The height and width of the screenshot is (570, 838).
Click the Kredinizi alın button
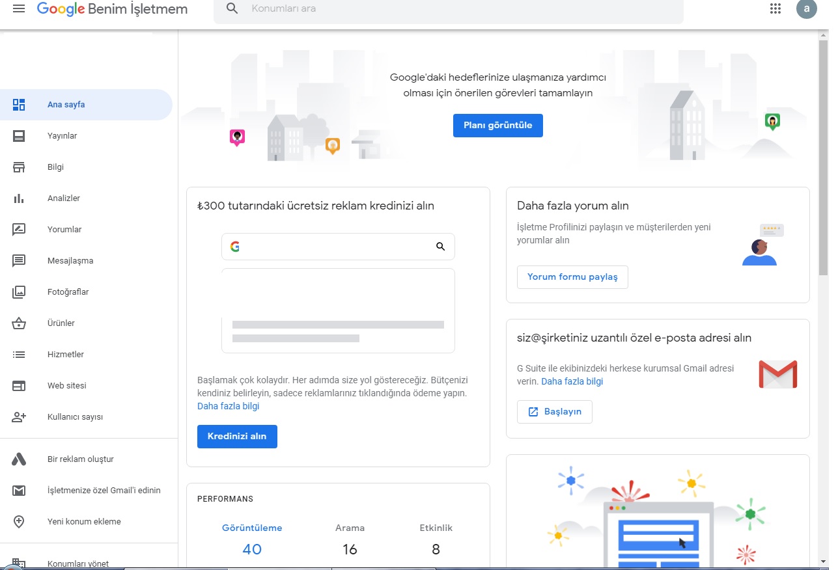(x=237, y=437)
